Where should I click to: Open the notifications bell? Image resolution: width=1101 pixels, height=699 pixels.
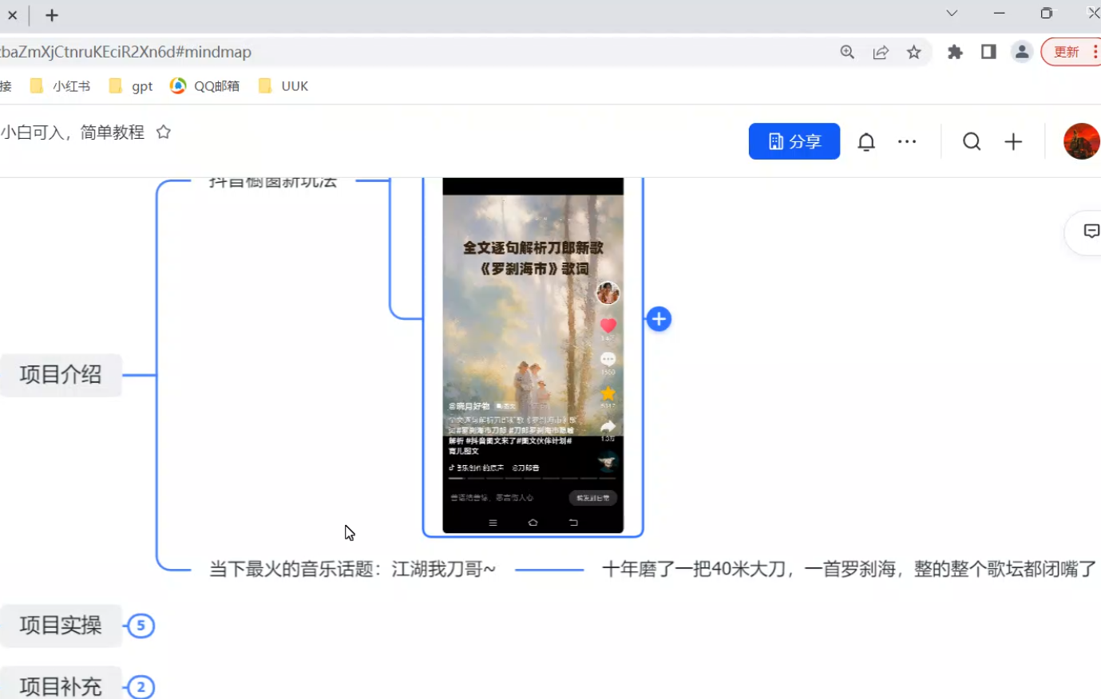866,142
